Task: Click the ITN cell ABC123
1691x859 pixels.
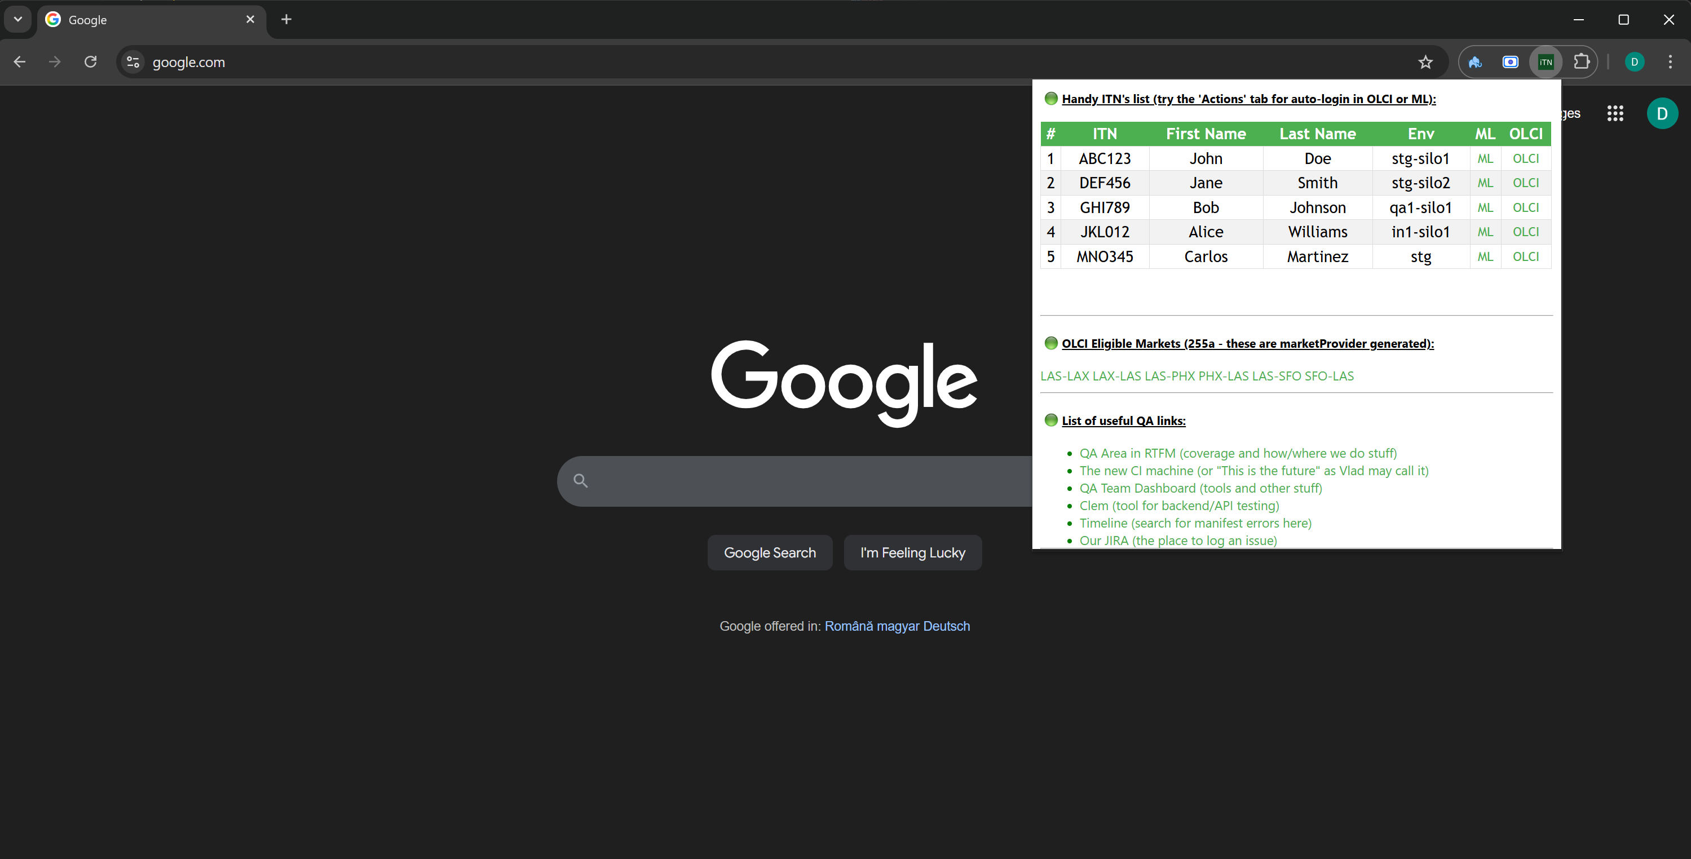Action: (1105, 159)
